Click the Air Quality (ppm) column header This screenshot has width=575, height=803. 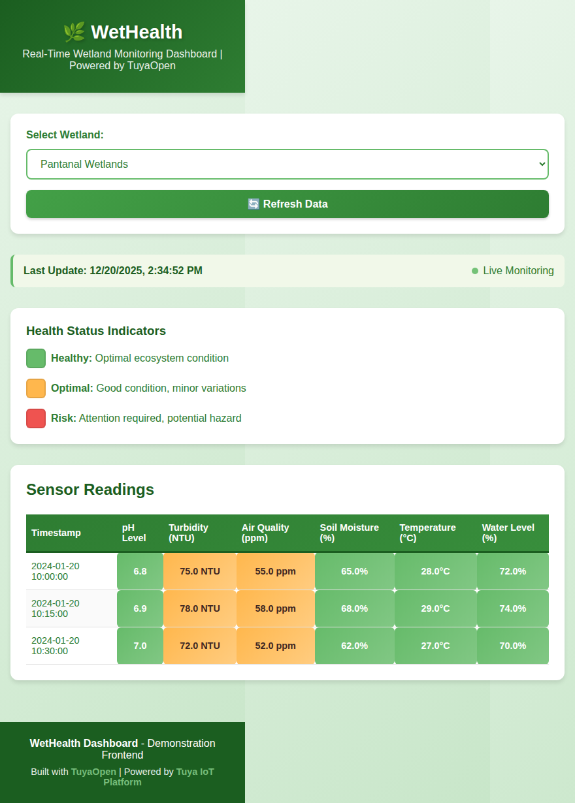[276, 533]
